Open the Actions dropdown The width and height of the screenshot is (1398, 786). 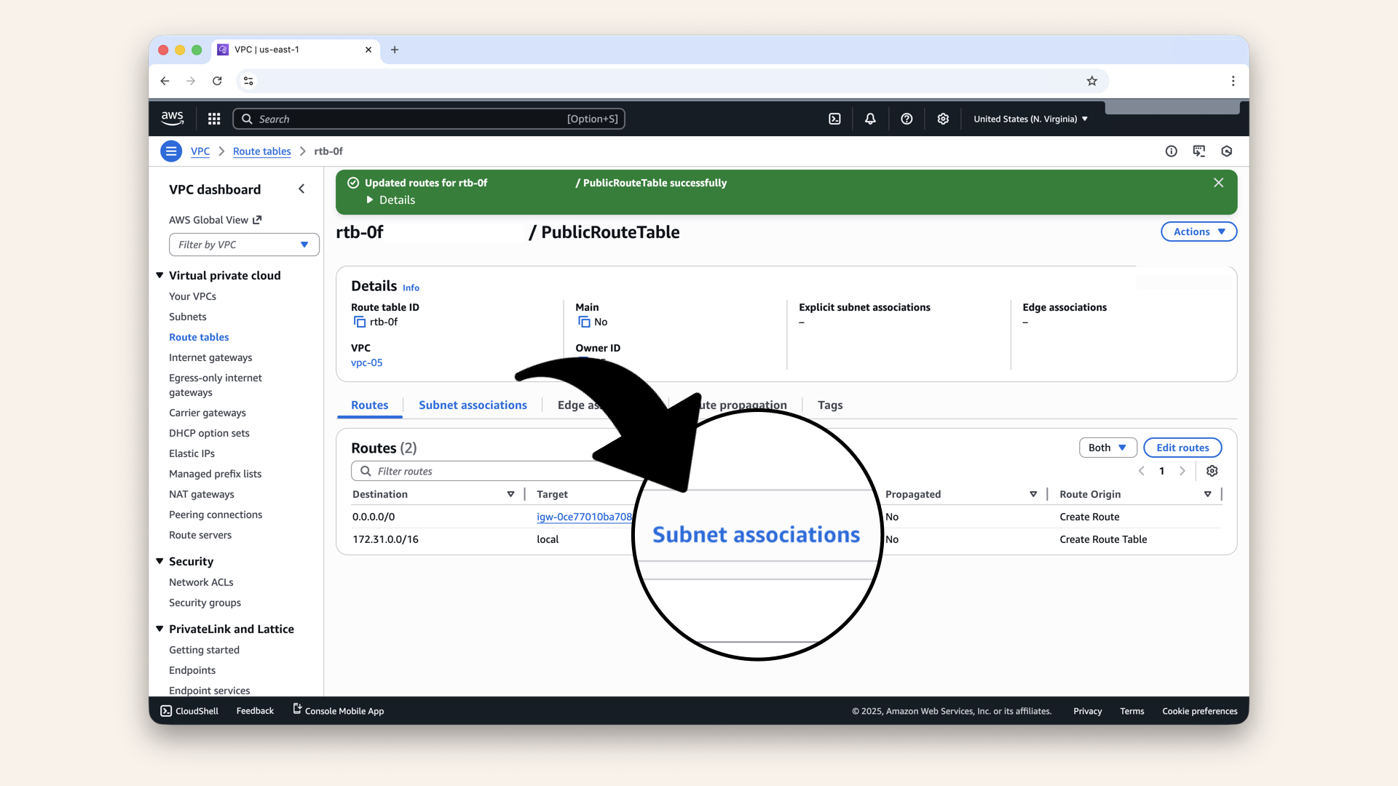pyautogui.click(x=1198, y=231)
